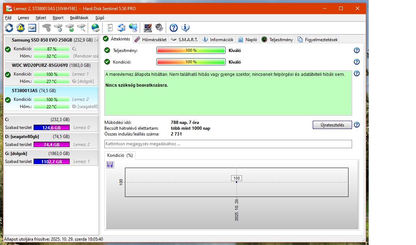Click the gray speaker toolbar icon
The height and width of the screenshot is (245, 416).
coord(159,27)
